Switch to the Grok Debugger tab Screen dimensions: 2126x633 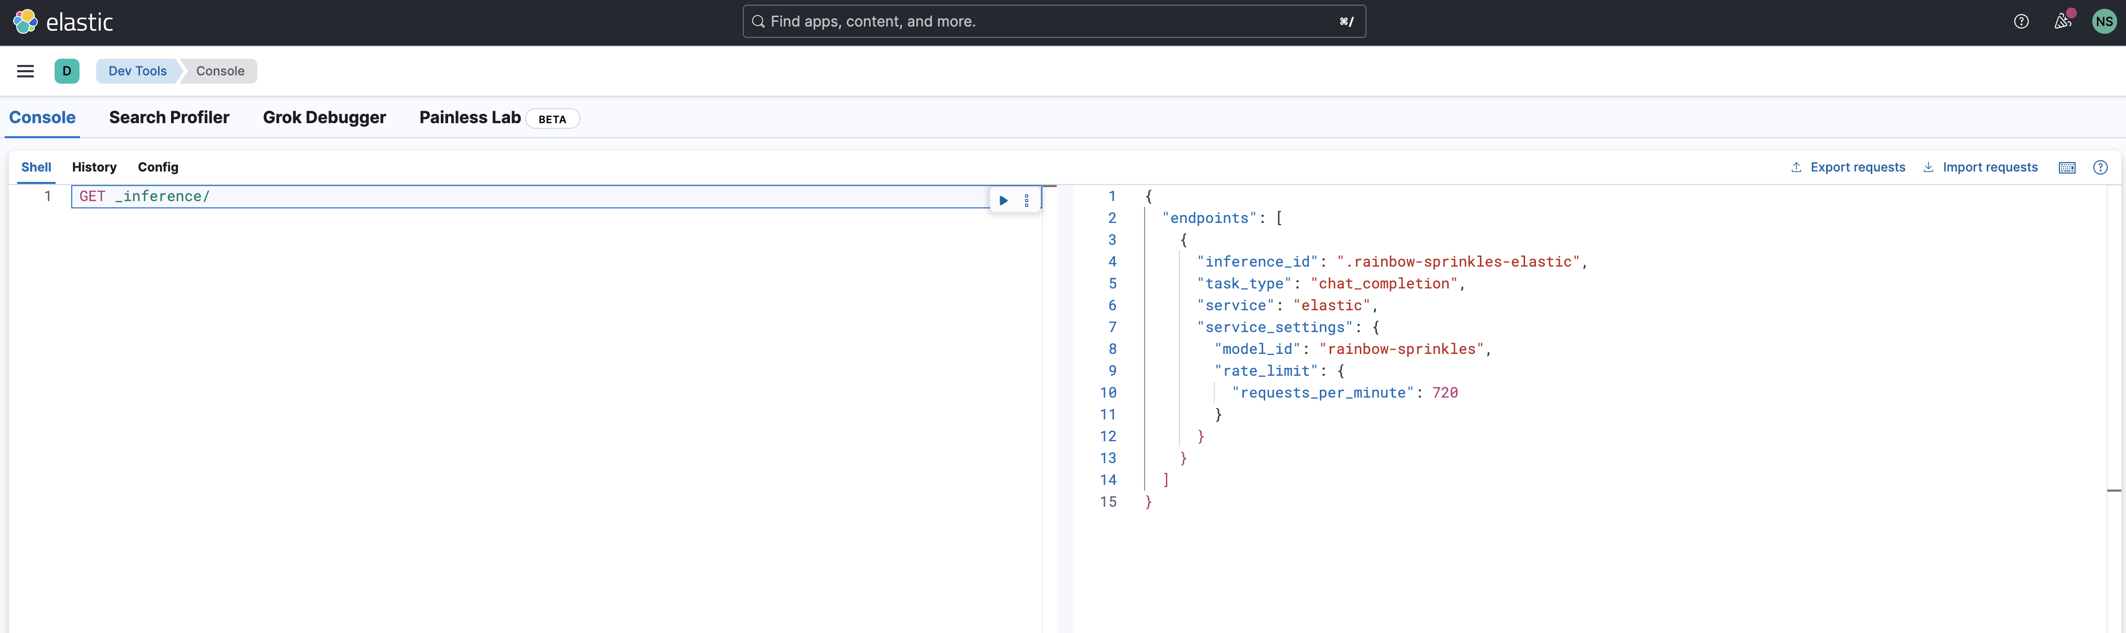pyautogui.click(x=324, y=117)
